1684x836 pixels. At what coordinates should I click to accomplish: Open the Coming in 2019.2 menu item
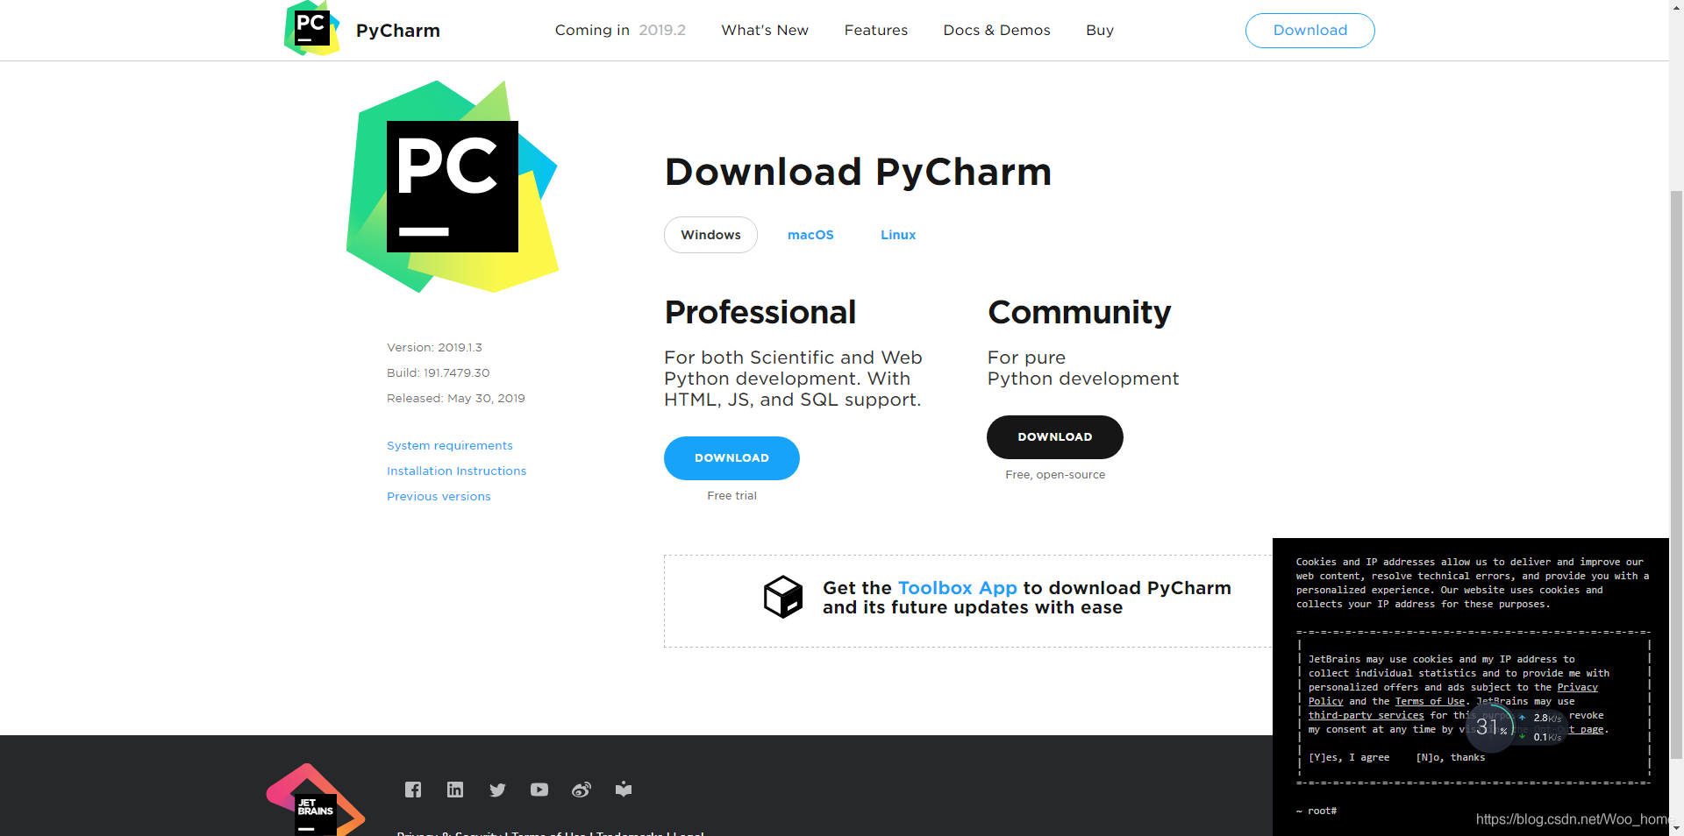[620, 30]
